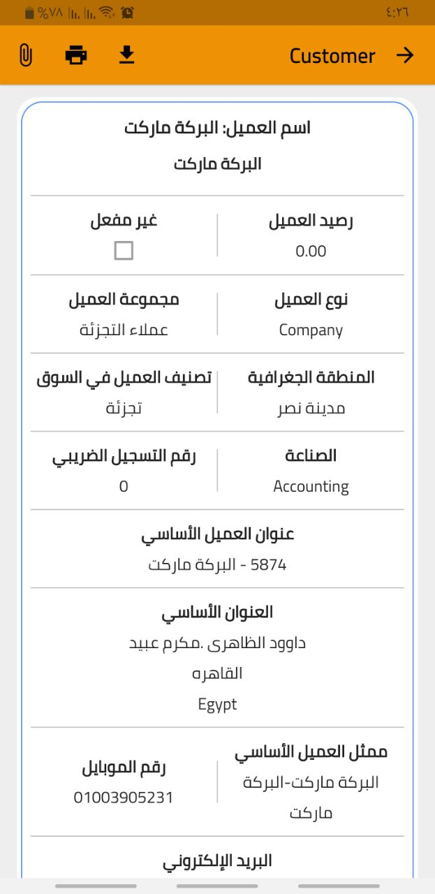Print the customer record
This screenshot has width=435, height=894.
pyautogui.click(x=76, y=55)
